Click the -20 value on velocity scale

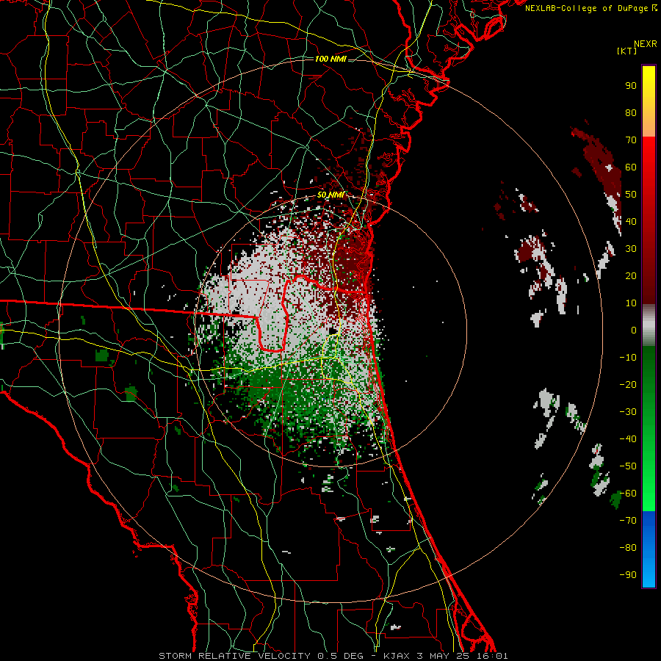coord(628,385)
